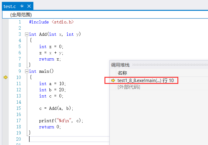This screenshot has height=145, width=208.
Task: Place cursor on empty line 20
Action: click(x=69, y=139)
